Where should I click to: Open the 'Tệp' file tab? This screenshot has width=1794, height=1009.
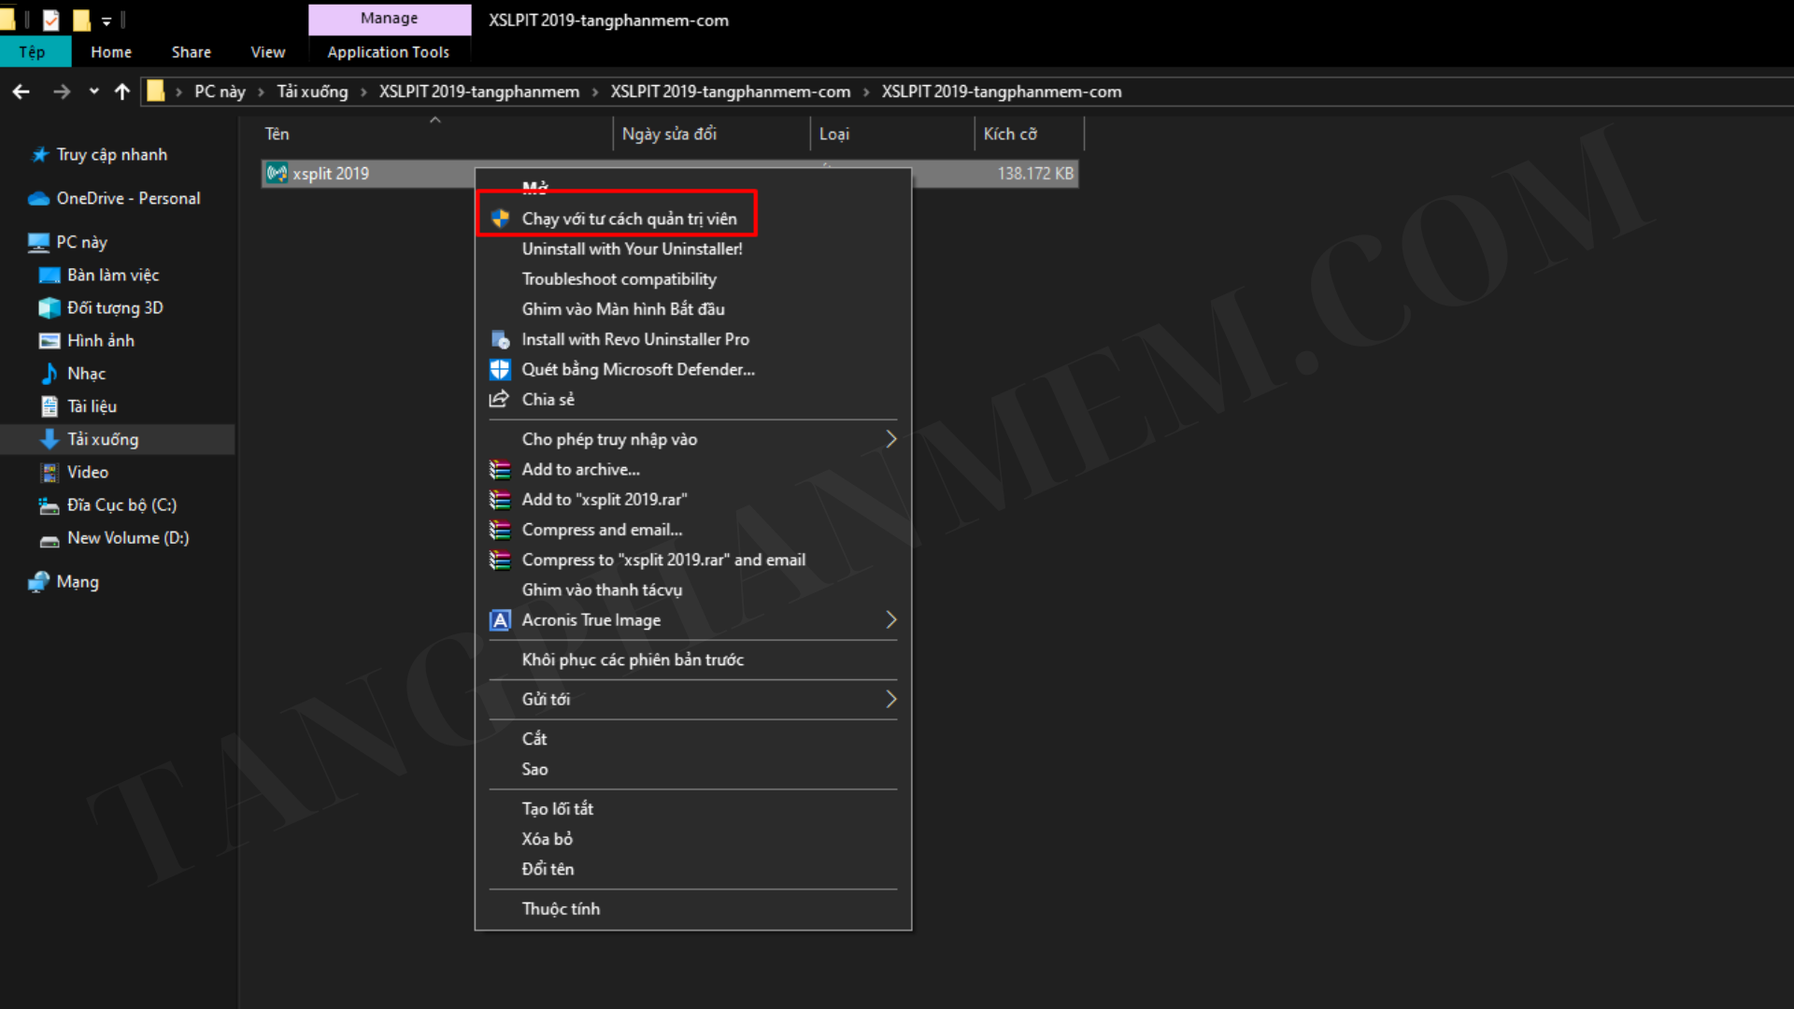coord(33,52)
